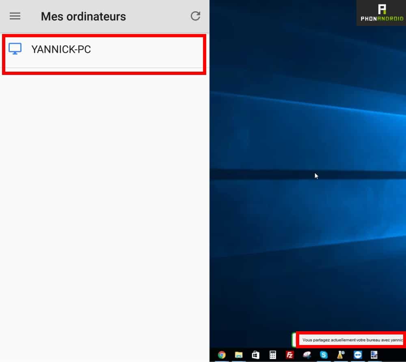This screenshot has height=362, width=406.
Task: Connect to YANNICK-PC computer entry
Action: [61, 50]
